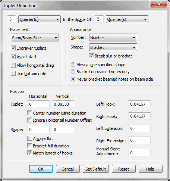This screenshot has height=181, width=170.
Task: Uncheck Engraver tuplets option
Action: coord(13,48)
